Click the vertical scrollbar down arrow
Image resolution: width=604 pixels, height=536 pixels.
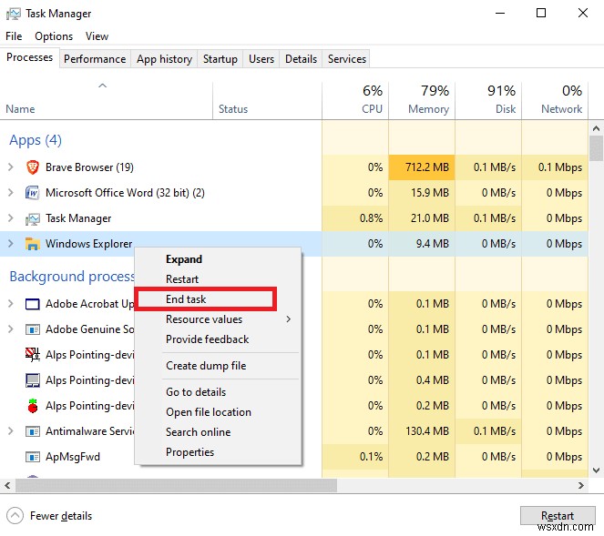coord(597,470)
